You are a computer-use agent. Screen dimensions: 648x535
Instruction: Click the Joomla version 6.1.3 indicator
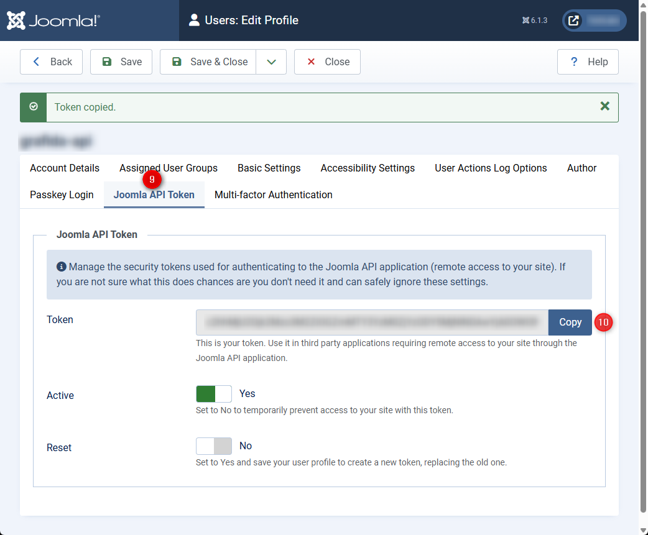(x=535, y=21)
